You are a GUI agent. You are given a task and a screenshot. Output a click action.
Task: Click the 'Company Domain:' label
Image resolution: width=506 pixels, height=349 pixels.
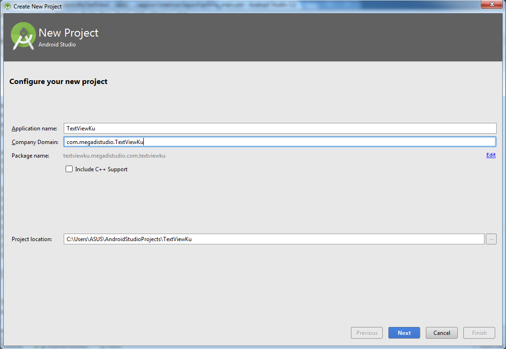coord(35,142)
